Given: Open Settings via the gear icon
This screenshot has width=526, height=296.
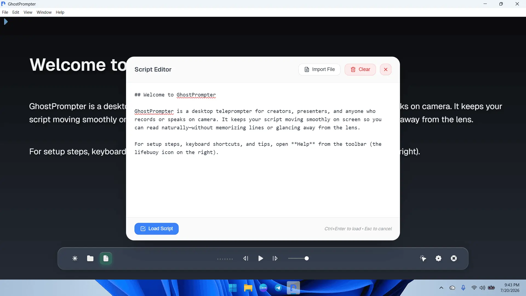Looking at the screenshot, I should 438,258.
